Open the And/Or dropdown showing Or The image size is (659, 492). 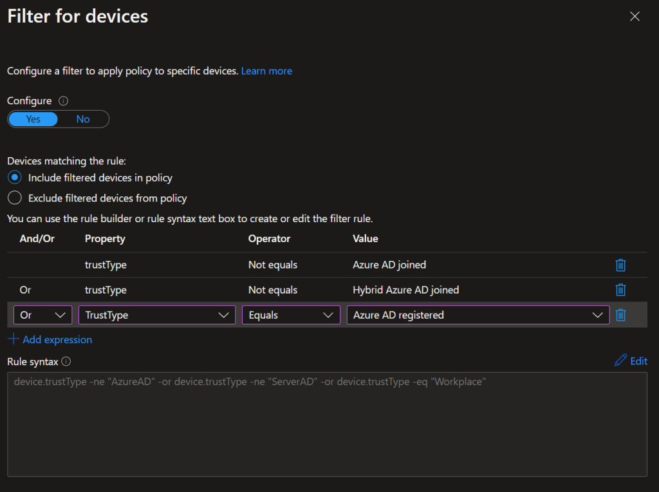[43, 315]
